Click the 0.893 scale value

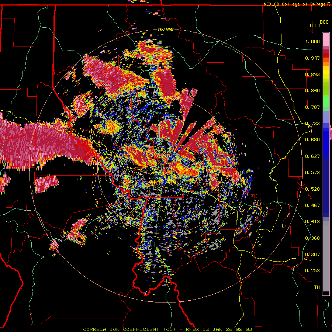pos(312,74)
